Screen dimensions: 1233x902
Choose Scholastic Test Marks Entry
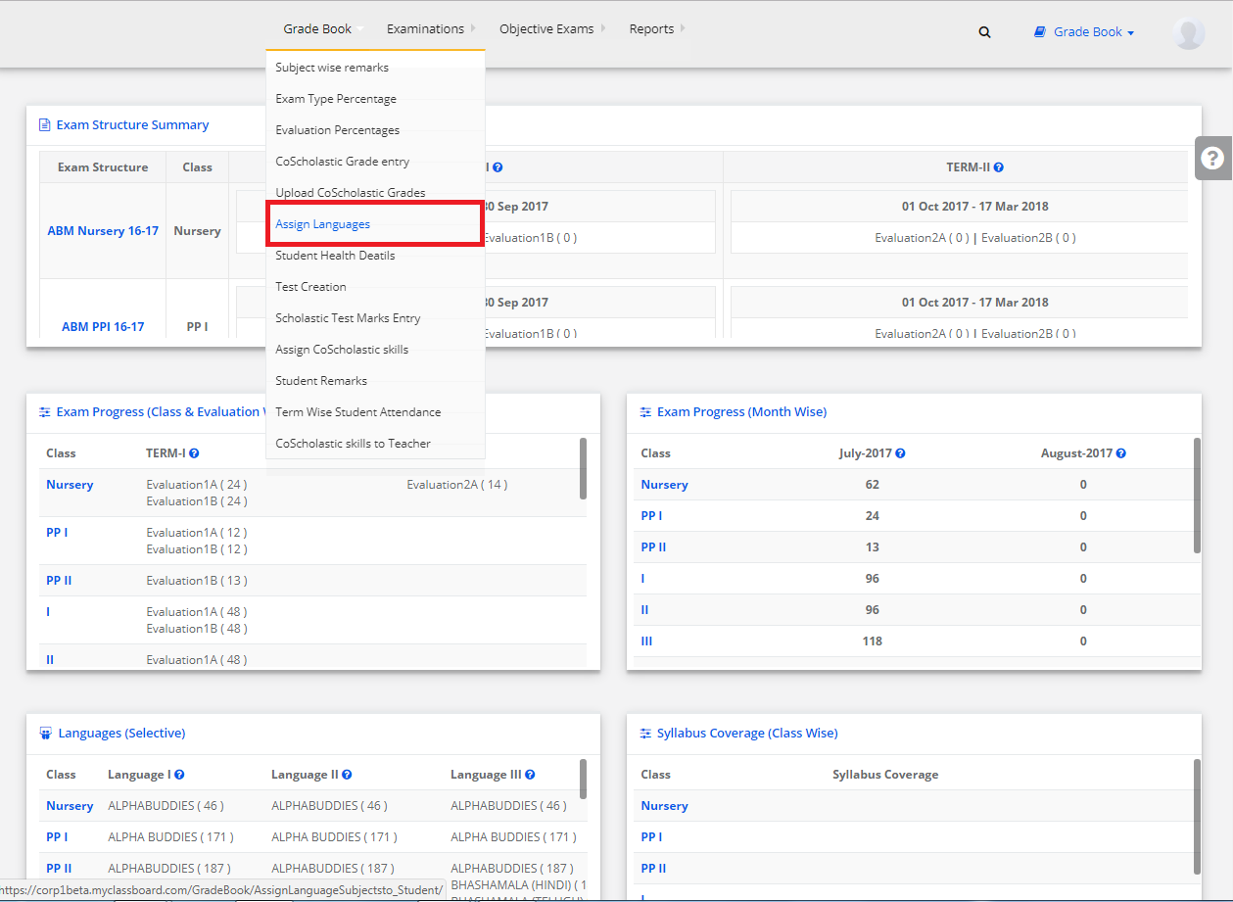[348, 318]
